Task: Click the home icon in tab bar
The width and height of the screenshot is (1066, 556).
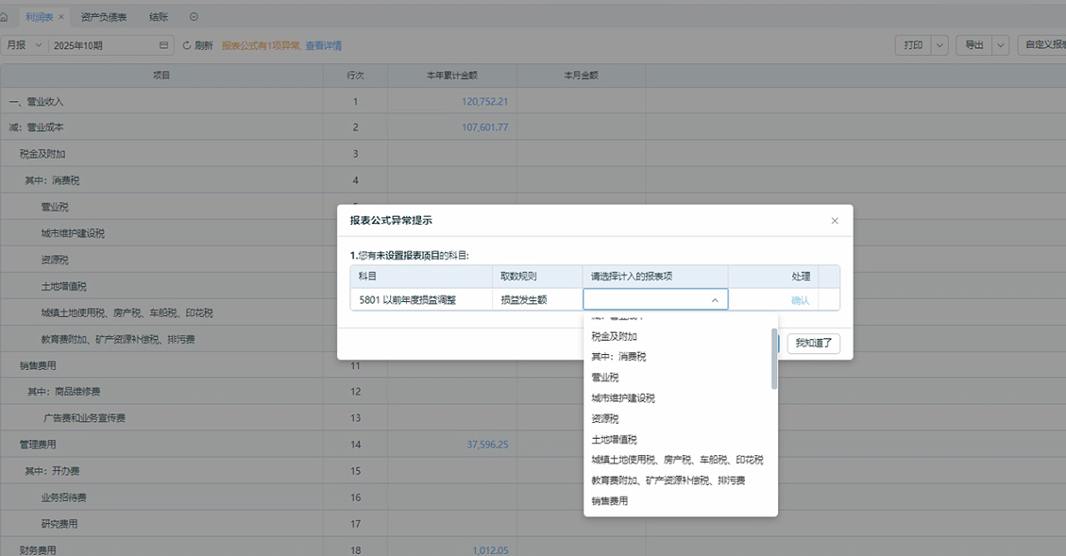Action: (x=5, y=17)
